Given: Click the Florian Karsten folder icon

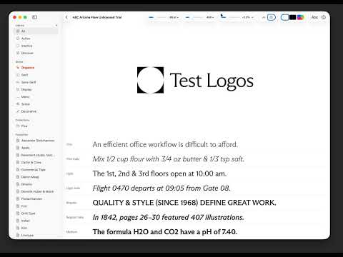Looking at the screenshot, I should (18, 198).
